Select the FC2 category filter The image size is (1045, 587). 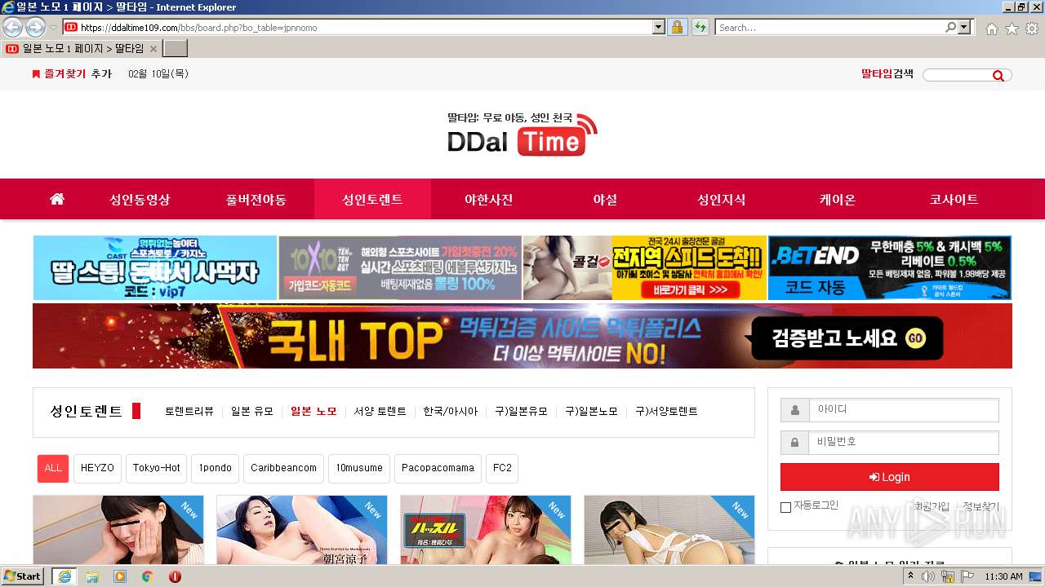point(502,469)
